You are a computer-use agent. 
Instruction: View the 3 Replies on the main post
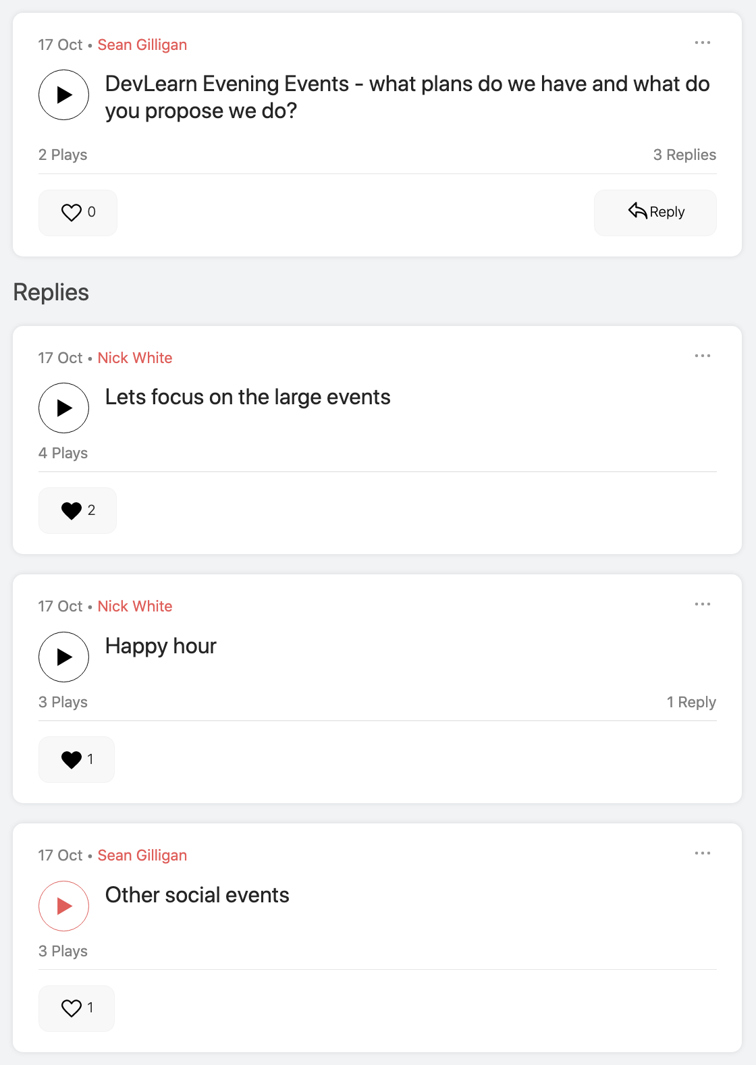tap(685, 155)
